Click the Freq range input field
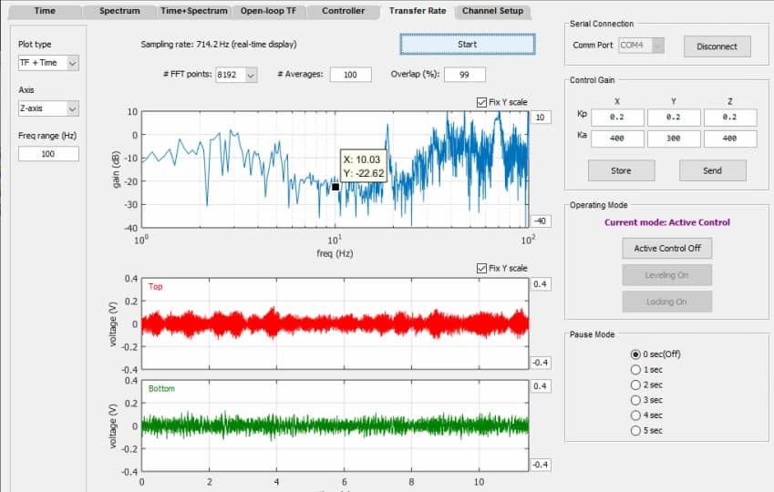Screen dimensions: 774x492 (x=48, y=153)
